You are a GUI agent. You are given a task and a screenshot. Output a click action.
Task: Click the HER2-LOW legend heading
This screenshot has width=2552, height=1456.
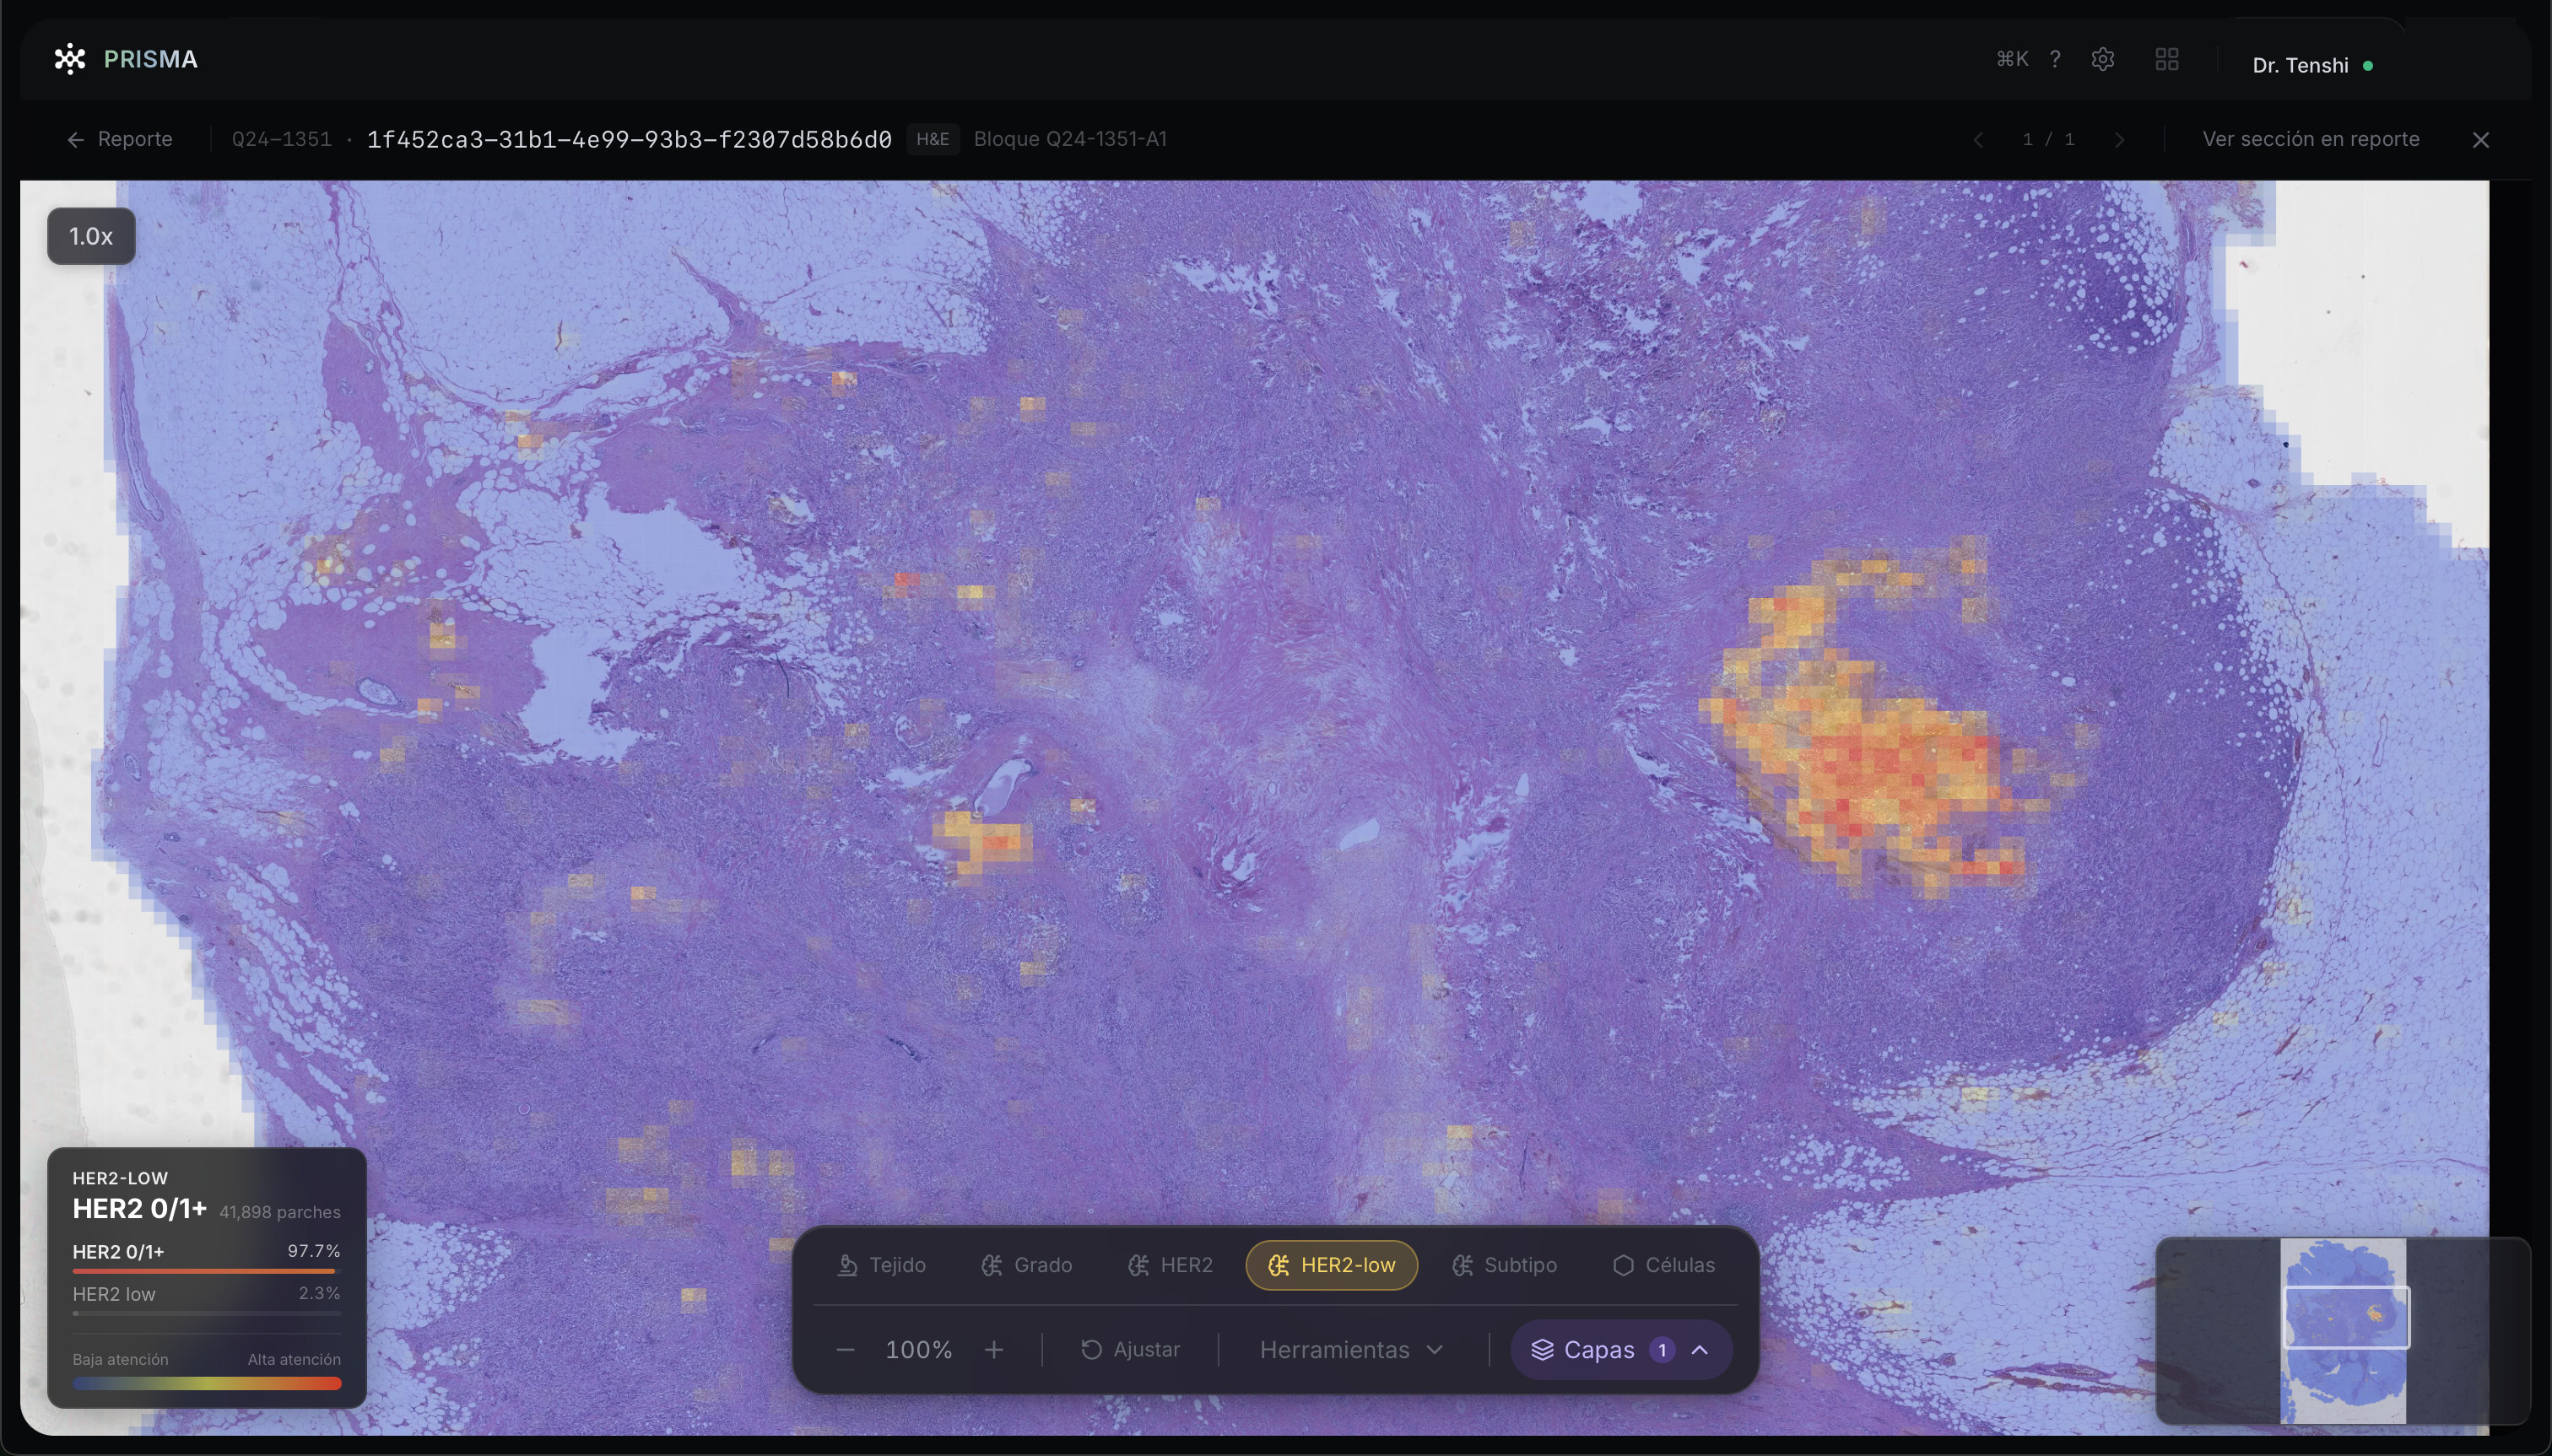click(120, 1178)
